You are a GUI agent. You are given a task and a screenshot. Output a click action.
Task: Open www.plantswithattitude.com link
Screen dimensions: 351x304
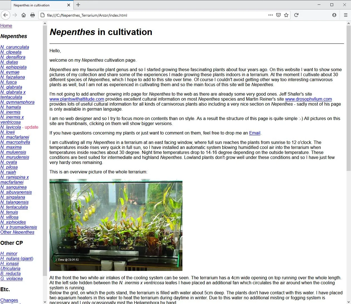pos(77,99)
